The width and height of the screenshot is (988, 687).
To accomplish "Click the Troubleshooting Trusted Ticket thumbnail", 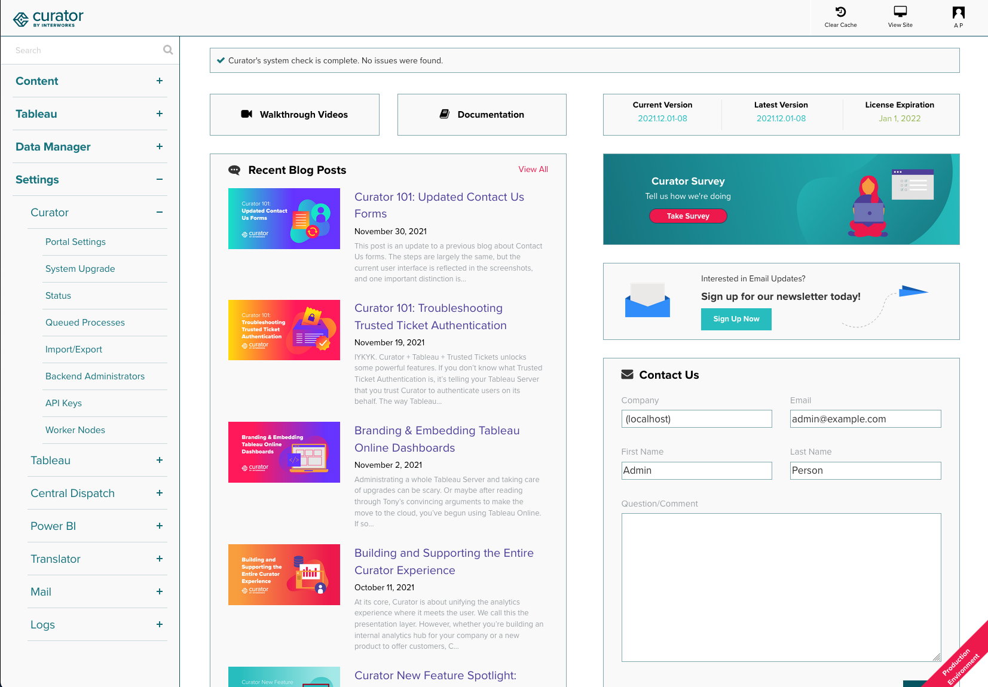I will click(284, 330).
